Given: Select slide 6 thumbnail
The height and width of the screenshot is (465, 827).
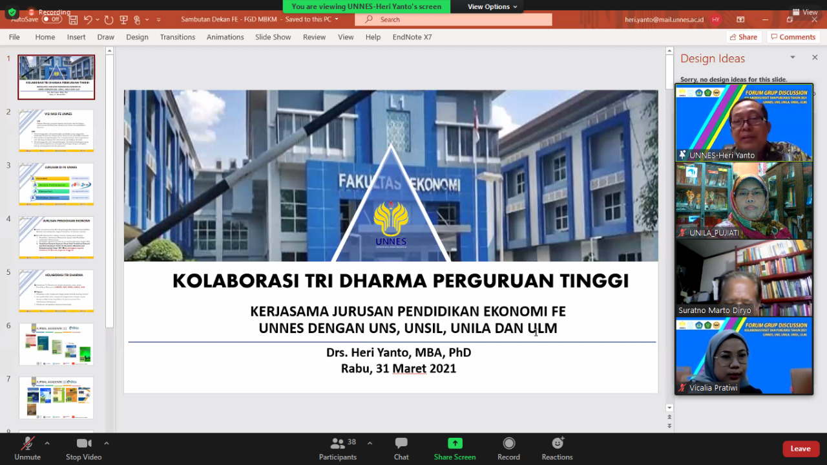Looking at the screenshot, I should pos(56,345).
